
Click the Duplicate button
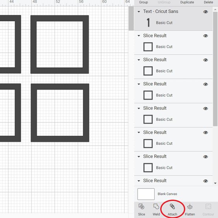pyautogui.click(x=187, y=2)
